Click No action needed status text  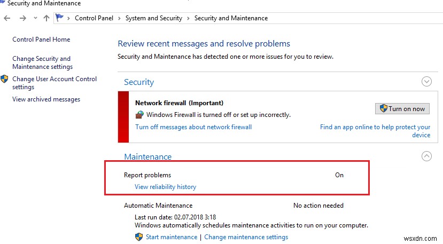(x=318, y=206)
